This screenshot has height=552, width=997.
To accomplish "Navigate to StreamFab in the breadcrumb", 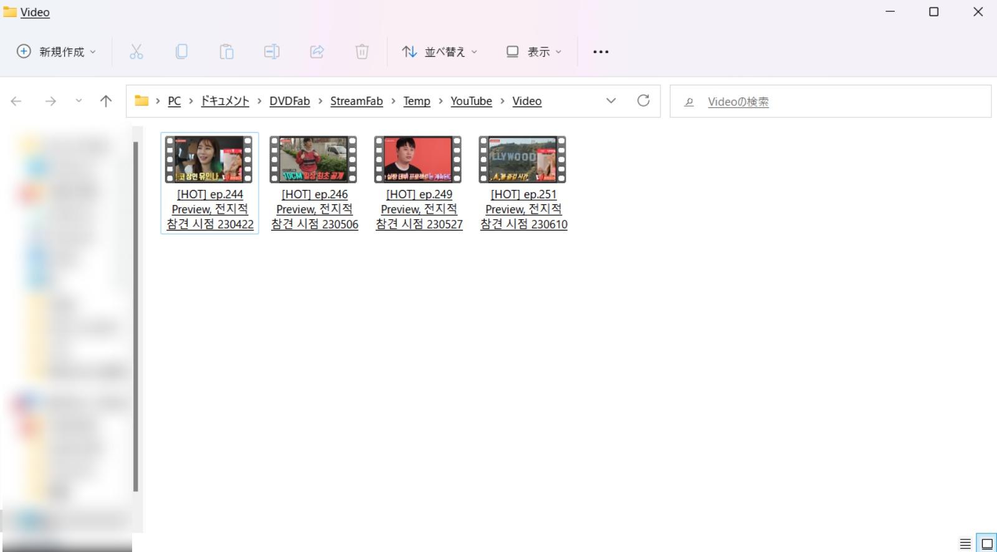I will click(356, 101).
